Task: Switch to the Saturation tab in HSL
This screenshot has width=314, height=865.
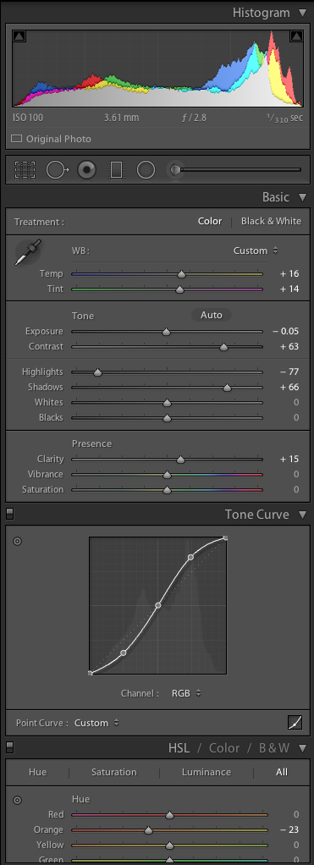Action: tap(114, 772)
